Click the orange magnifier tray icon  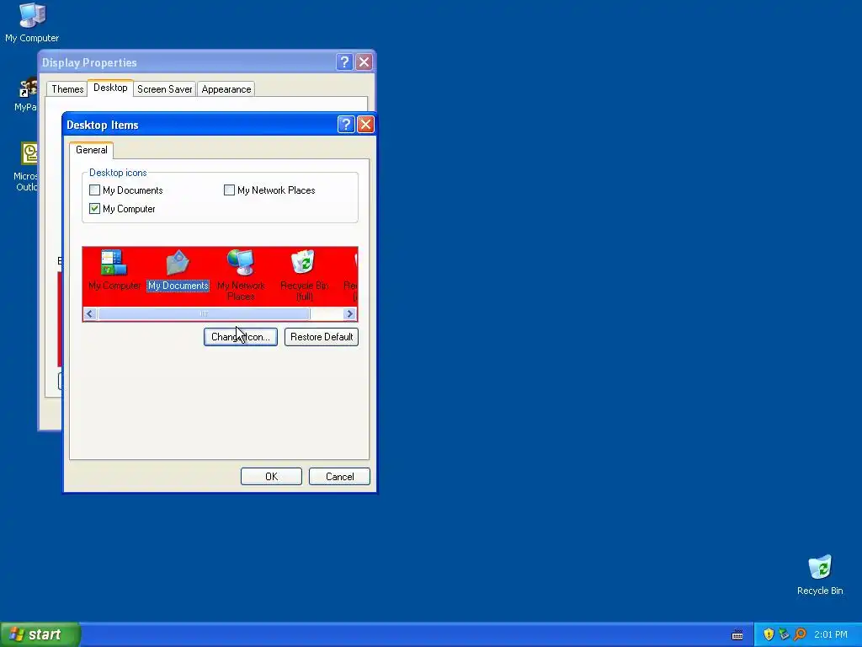pos(800,634)
